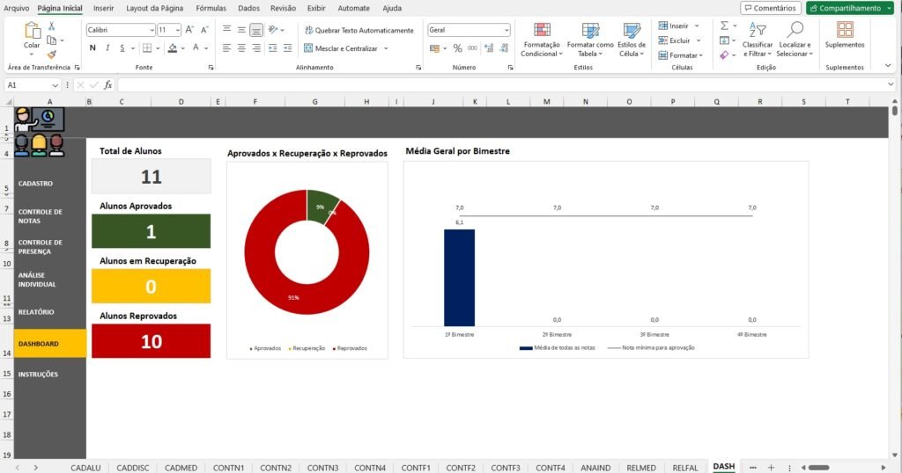Toggle Itálico italic I button

tap(107, 48)
